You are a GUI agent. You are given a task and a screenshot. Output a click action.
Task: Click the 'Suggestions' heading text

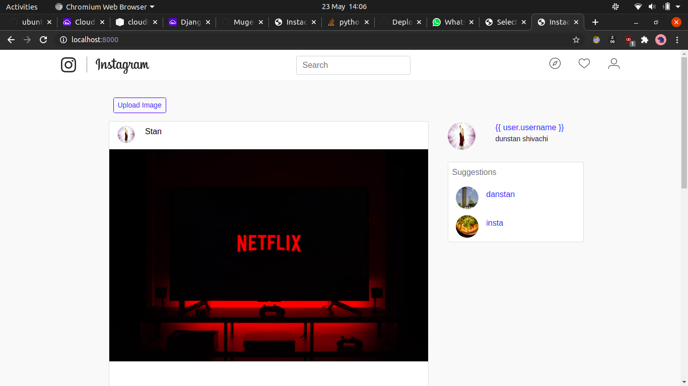(474, 172)
